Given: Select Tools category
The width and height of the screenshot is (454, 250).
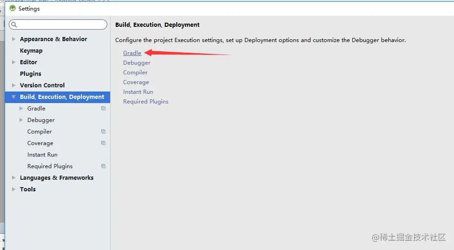Looking at the screenshot, I should [x=28, y=189].
